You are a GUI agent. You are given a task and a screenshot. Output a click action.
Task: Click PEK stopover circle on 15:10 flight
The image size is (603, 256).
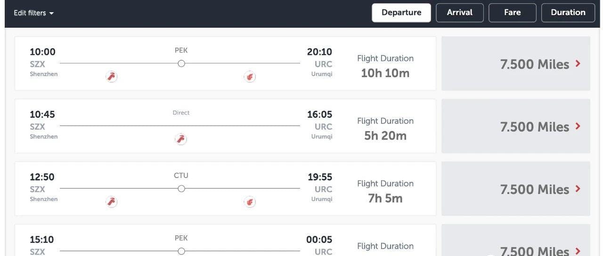click(181, 251)
